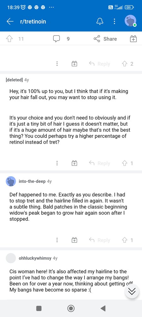Open the notification bell in header
The image size is (142, 317).
point(100,21)
